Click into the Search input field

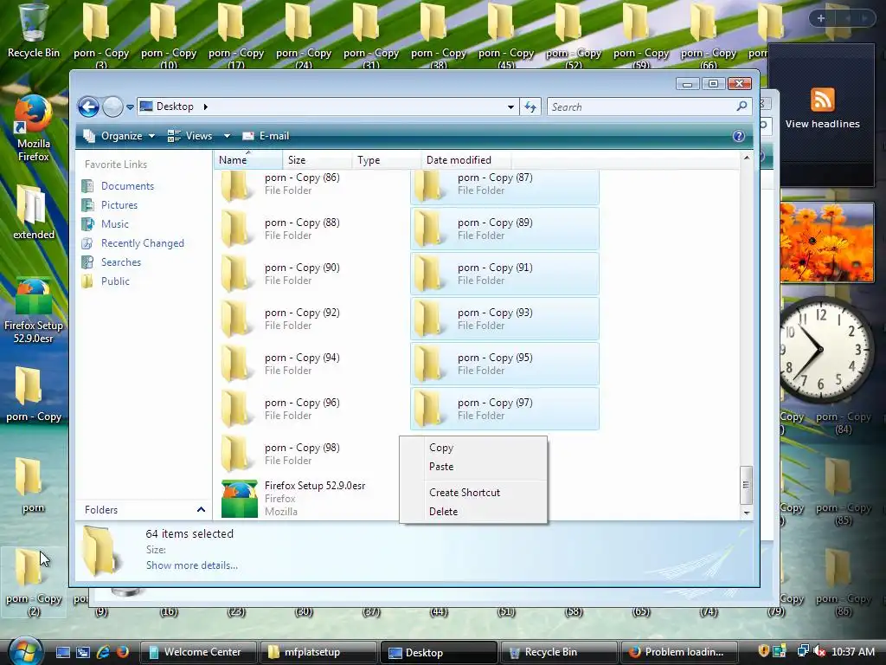click(x=641, y=107)
